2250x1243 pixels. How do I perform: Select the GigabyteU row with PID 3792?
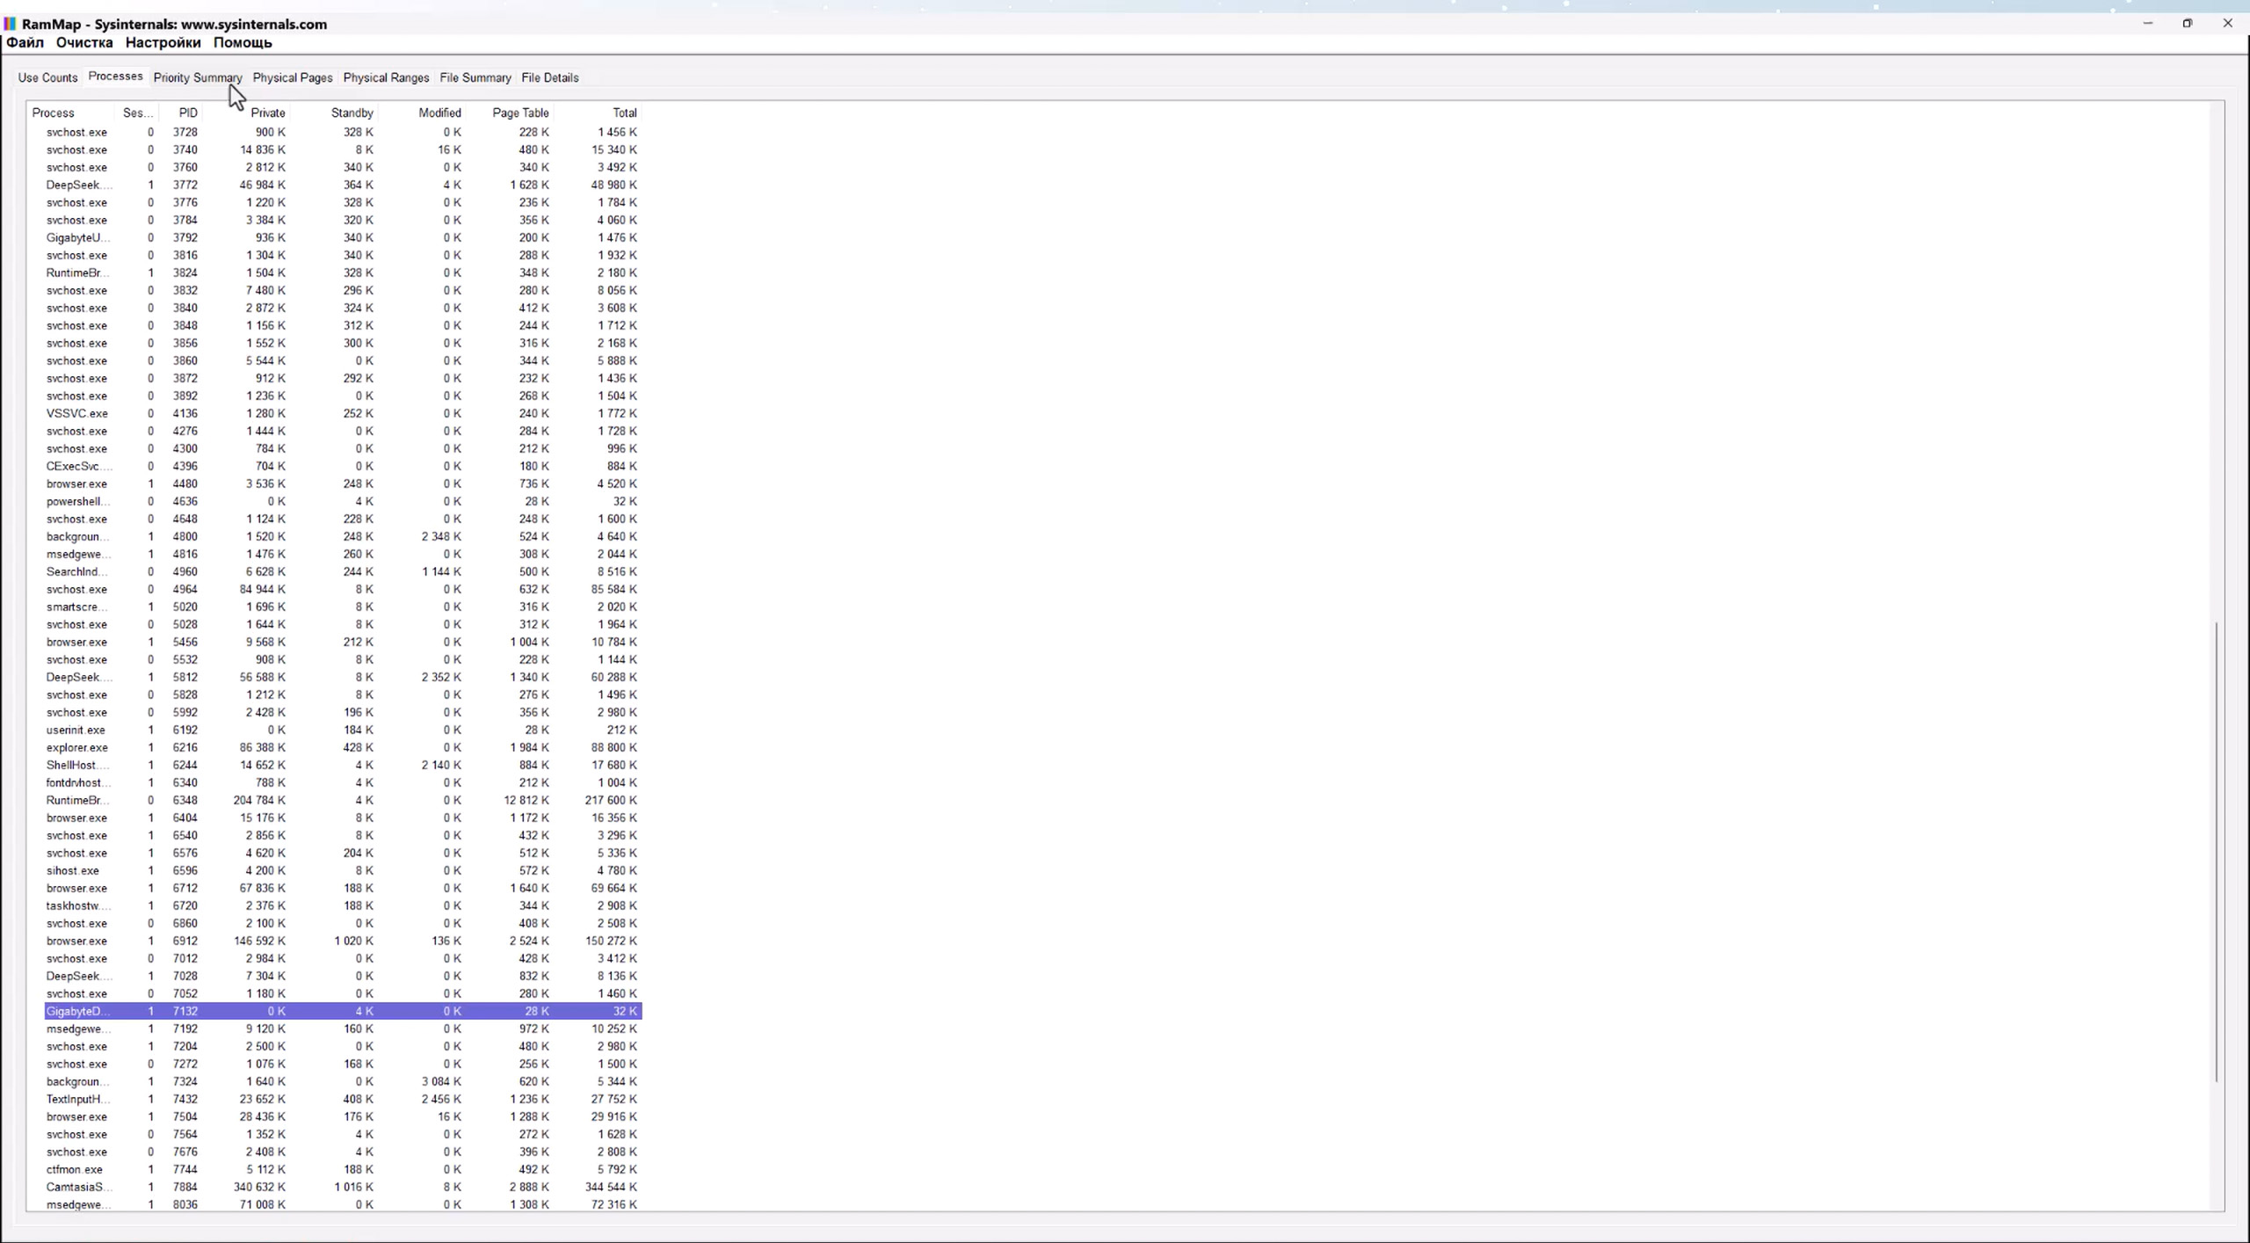[343, 237]
